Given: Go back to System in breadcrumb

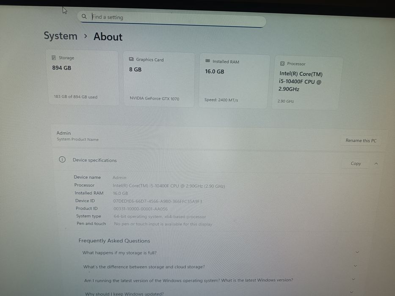Looking at the screenshot, I should click(x=61, y=36).
